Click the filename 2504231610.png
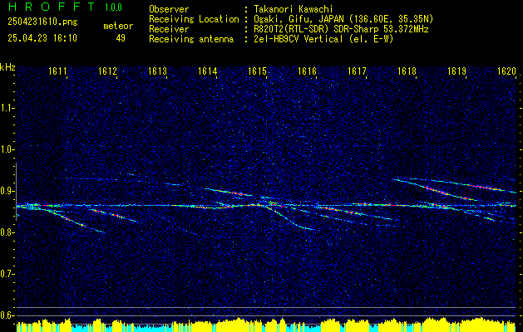The height and width of the screenshot is (332, 523). [x=42, y=22]
